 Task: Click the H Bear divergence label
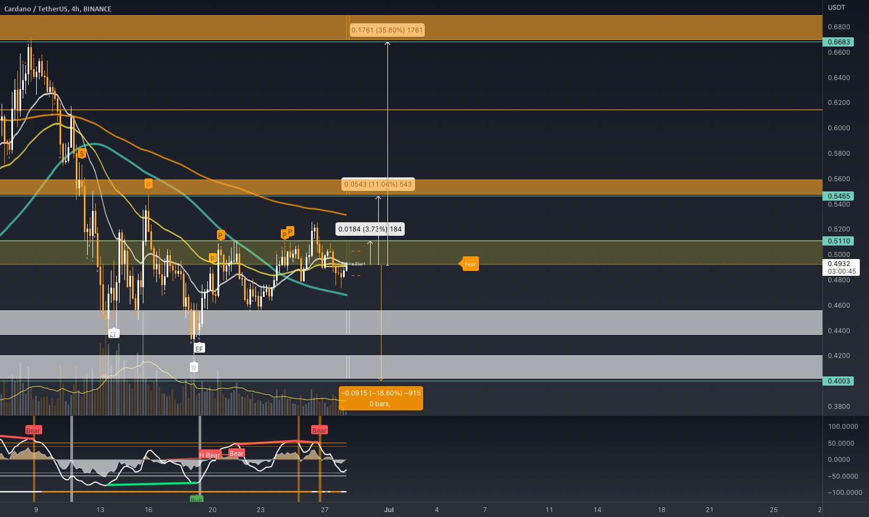tap(209, 455)
